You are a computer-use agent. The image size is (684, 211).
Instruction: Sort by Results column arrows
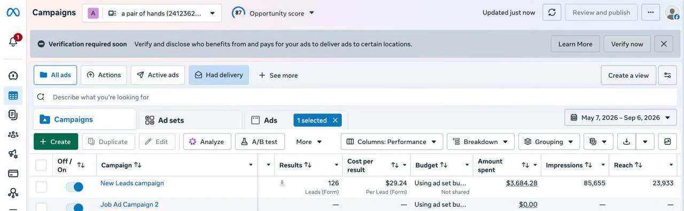[x=308, y=165]
